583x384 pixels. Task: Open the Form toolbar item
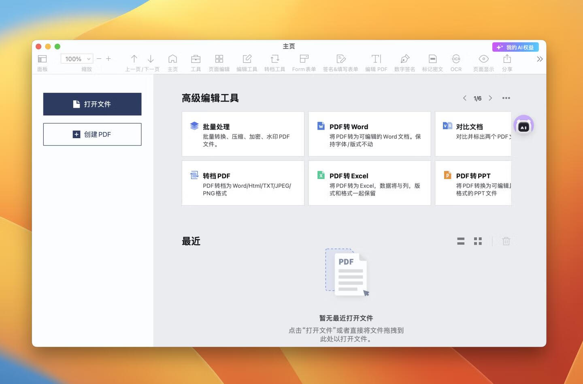[304, 59]
